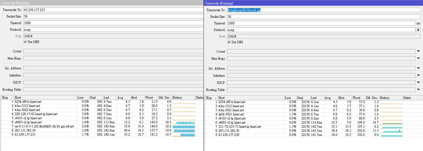Click Src. Address field in 43.239.137.233 window

tap(113, 68)
